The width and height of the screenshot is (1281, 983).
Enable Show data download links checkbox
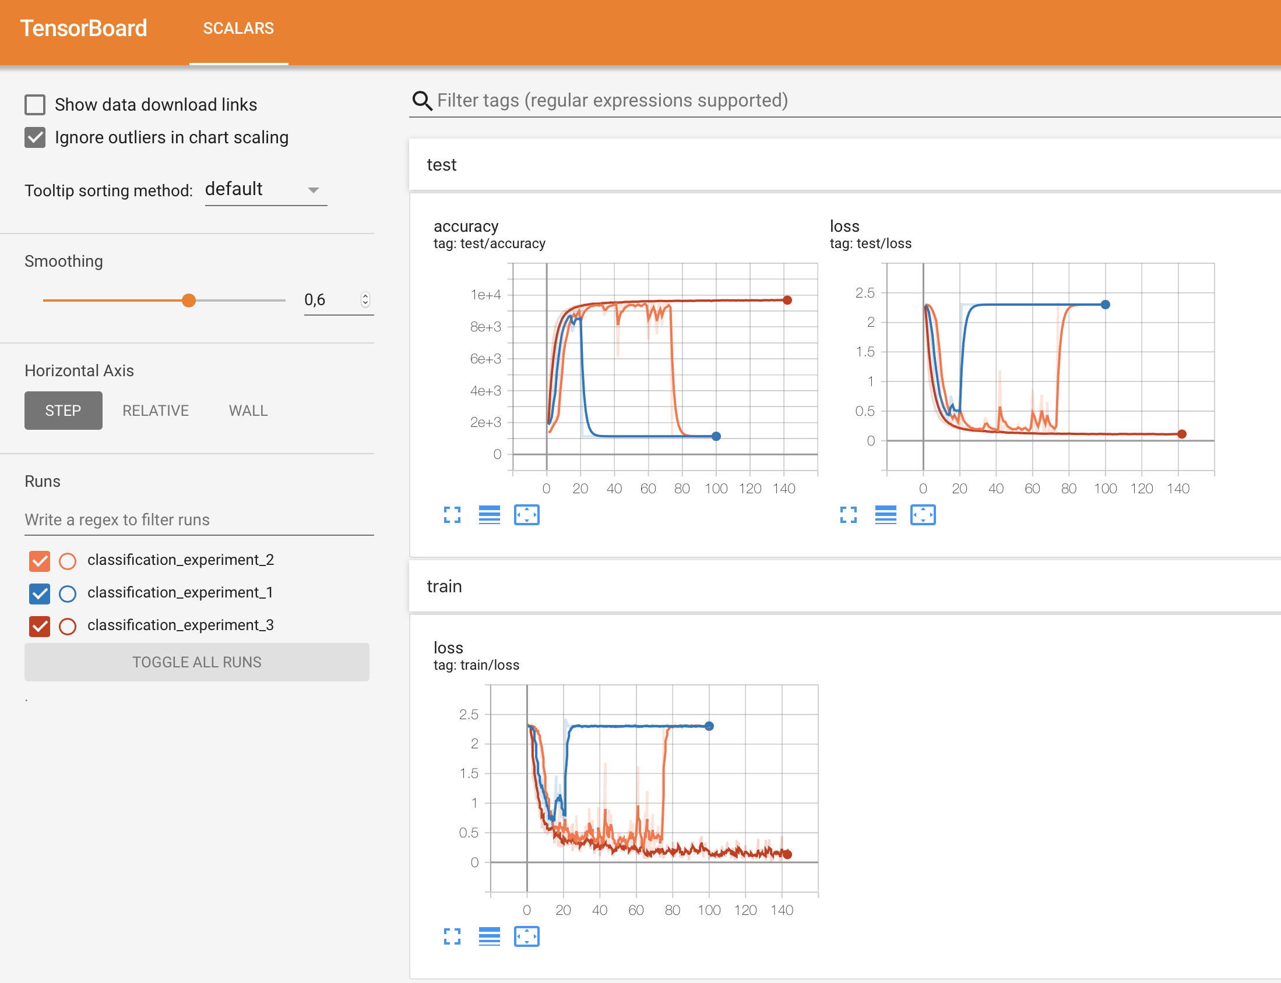click(x=35, y=105)
